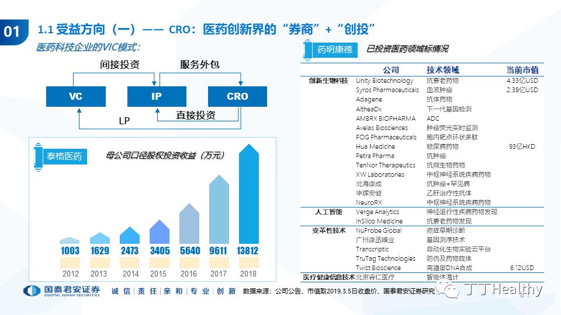Click InSilico Medicine in the table
561x315 pixels.
point(379,221)
